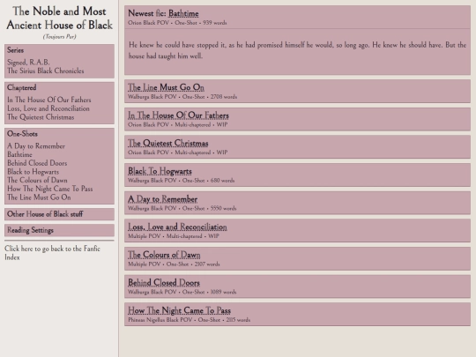Image resolution: width=476 pixels, height=357 pixels.
Task: Select the Series section heading
Action: click(16, 50)
